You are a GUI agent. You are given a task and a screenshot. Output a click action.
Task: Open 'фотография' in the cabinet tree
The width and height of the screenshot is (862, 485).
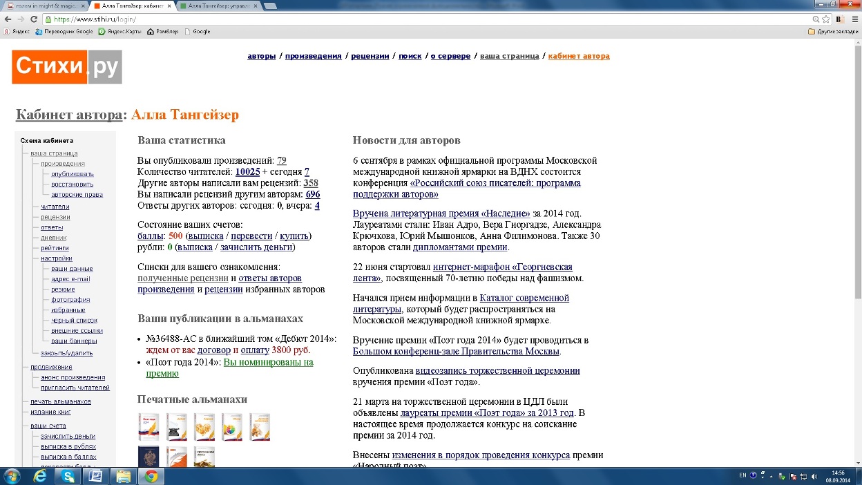coord(70,300)
